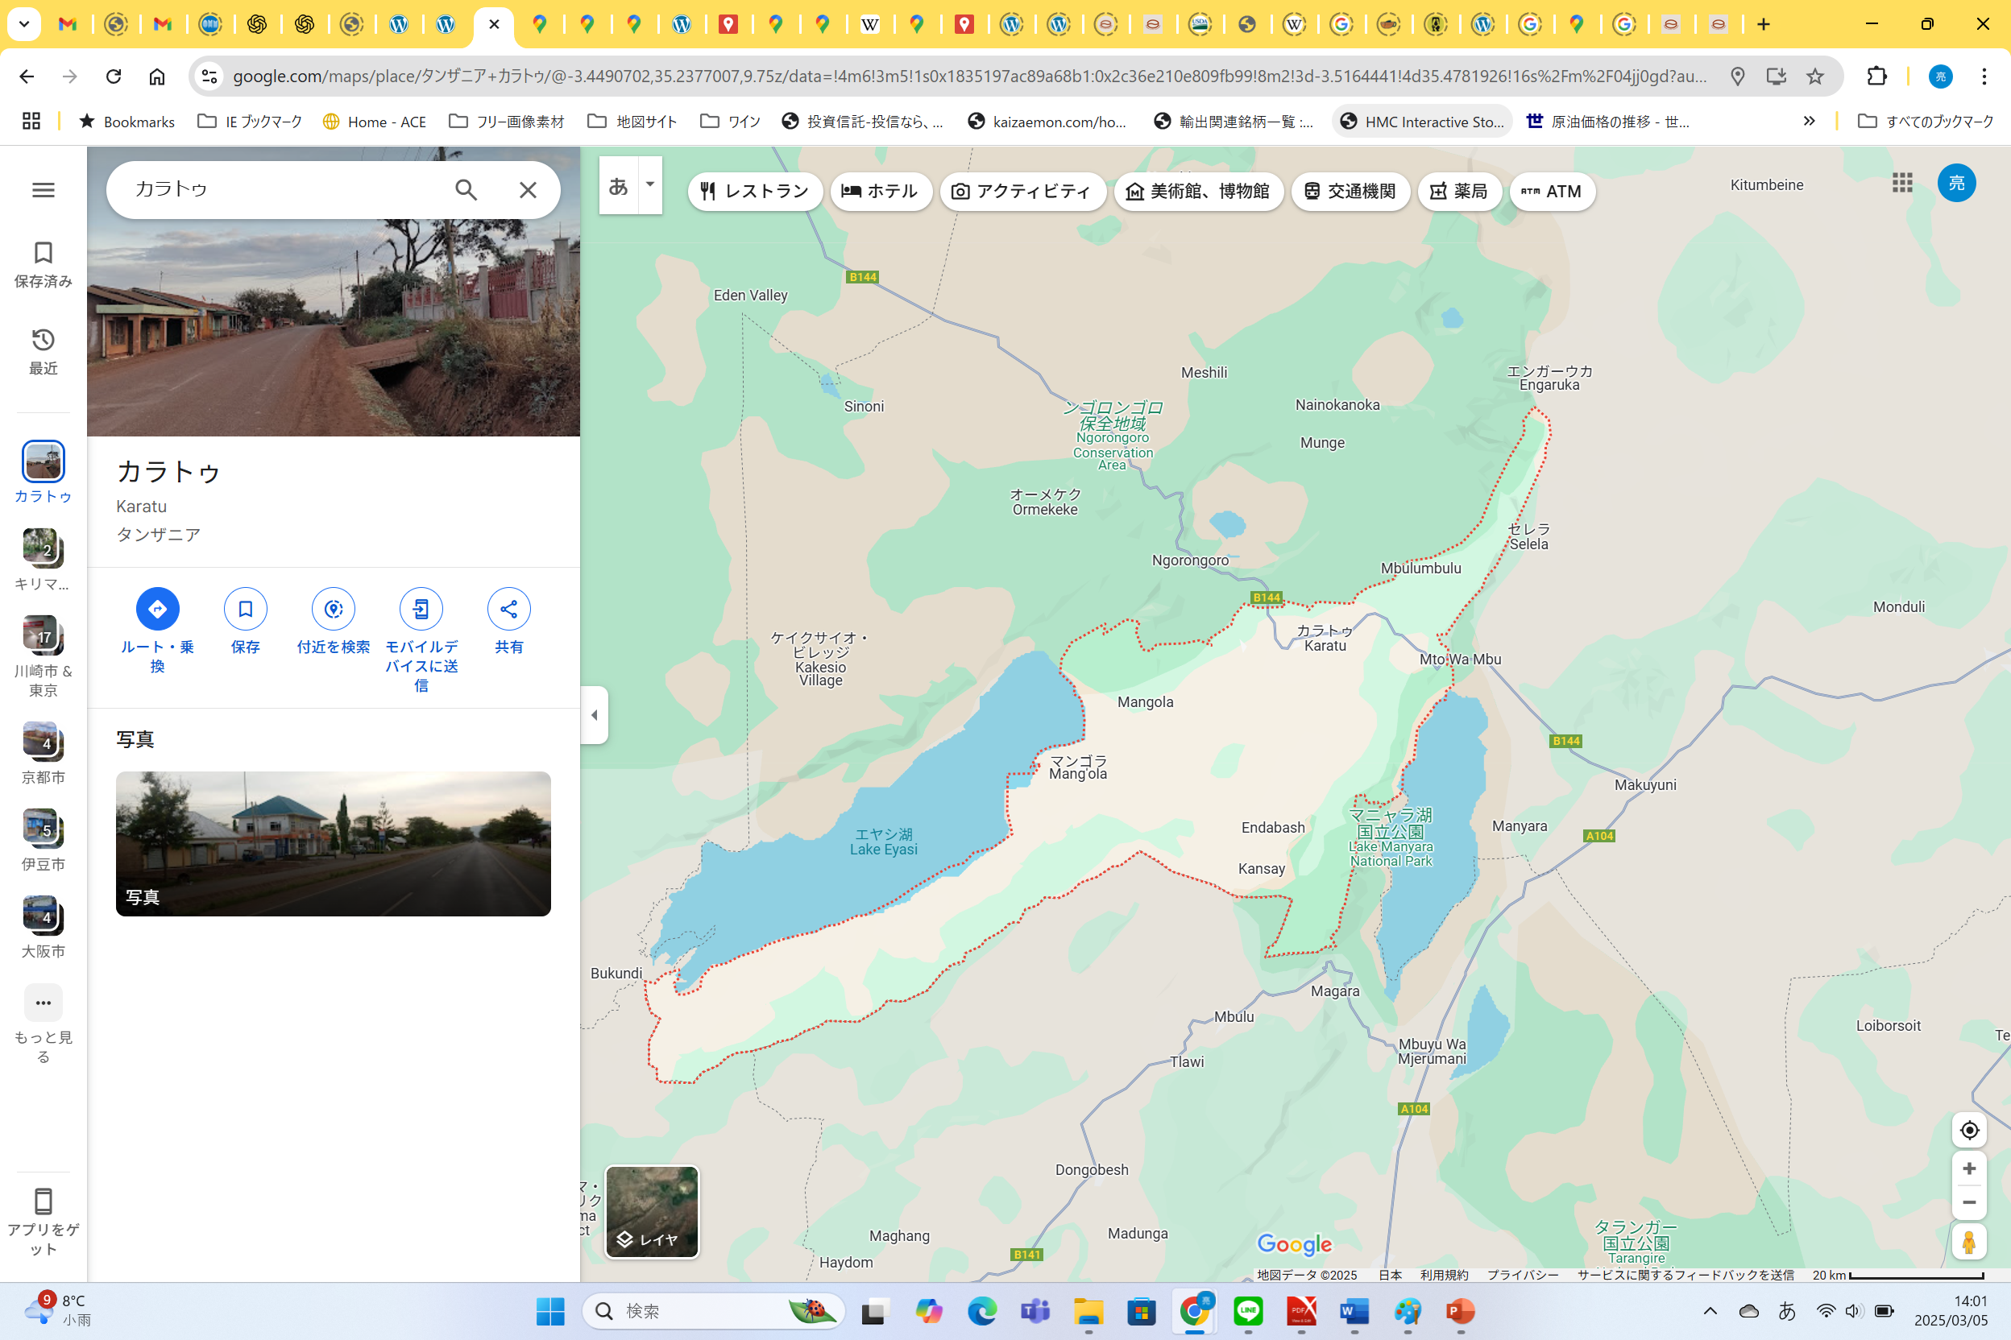Click the Send to mobile device icon
The image size is (2011, 1340).
tap(421, 609)
